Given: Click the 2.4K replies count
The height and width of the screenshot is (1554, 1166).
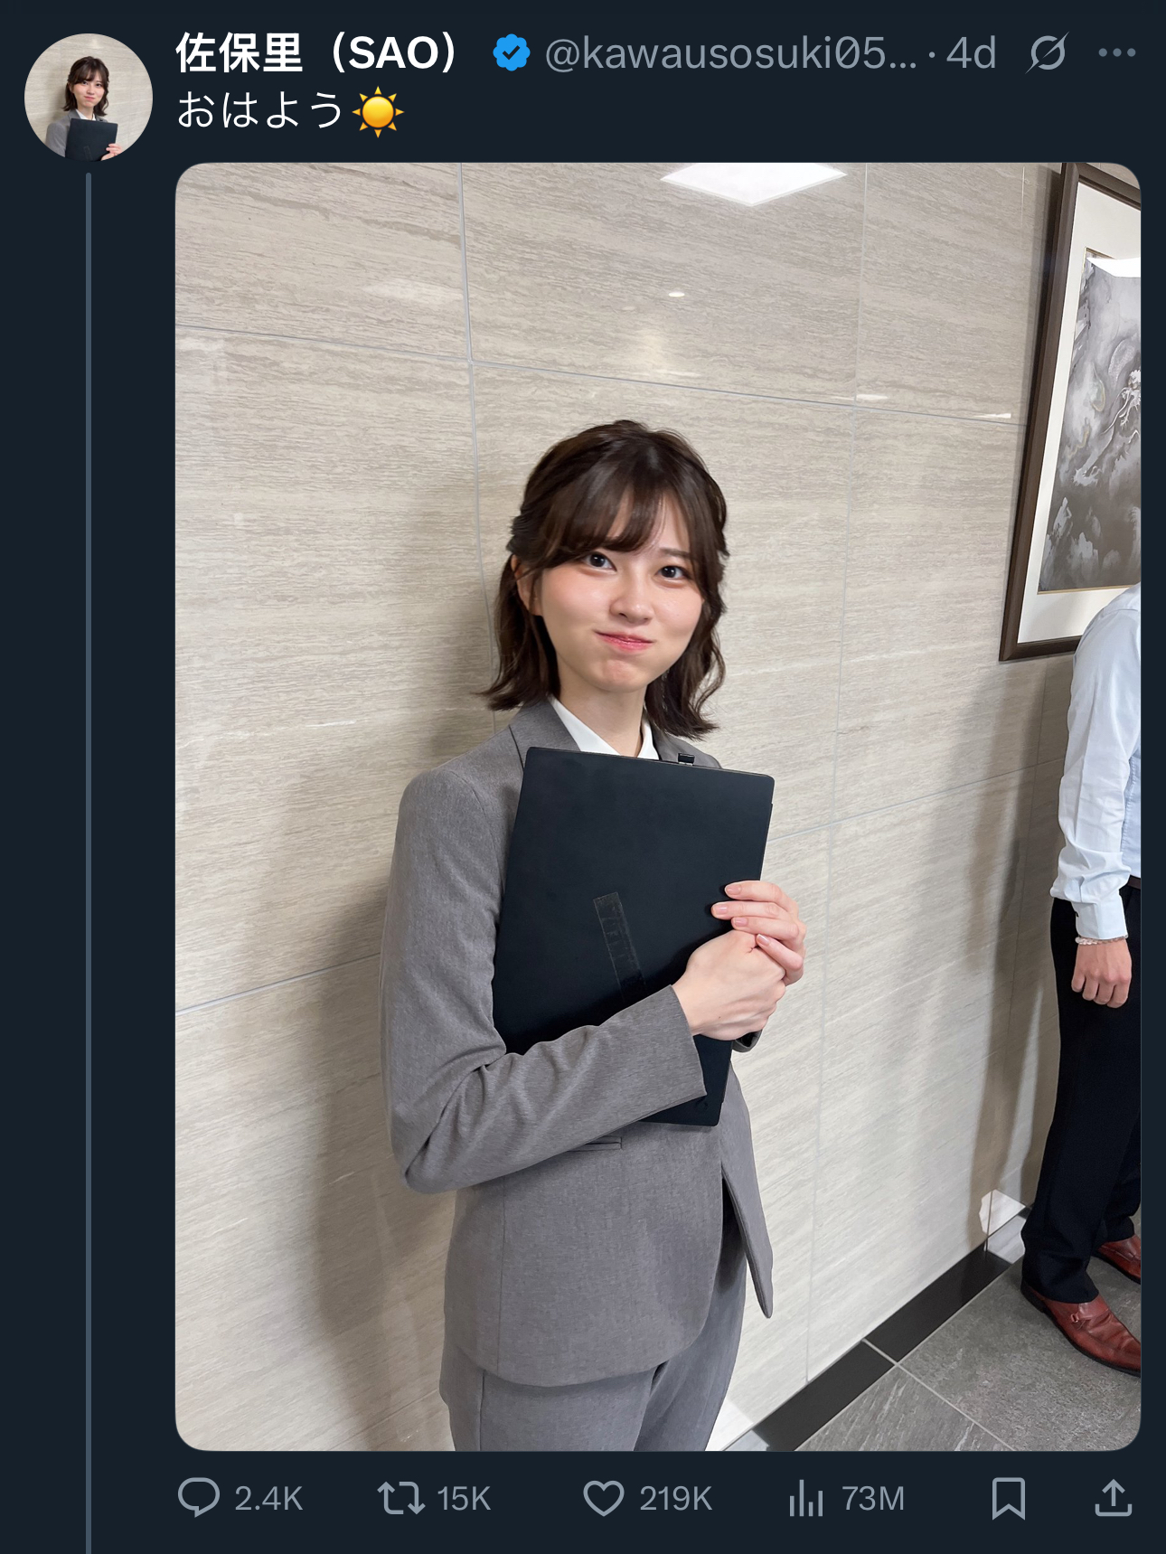Looking at the screenshot, I should (268, 1499).
